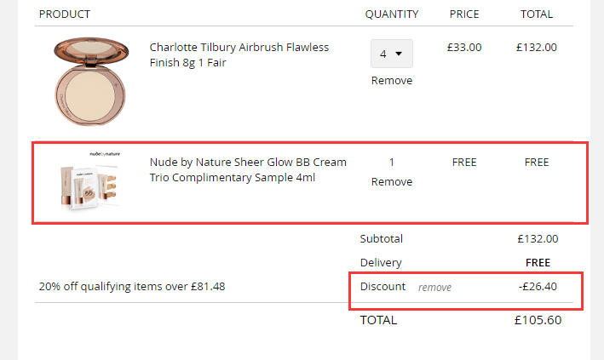Click the PRICE column header
The image size is (604, 360).
click(x=464, y=14)
